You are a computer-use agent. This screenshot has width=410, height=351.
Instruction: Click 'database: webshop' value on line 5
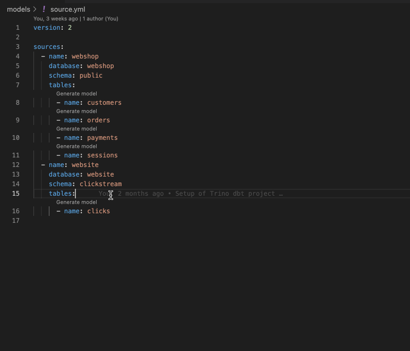[100, 66]
